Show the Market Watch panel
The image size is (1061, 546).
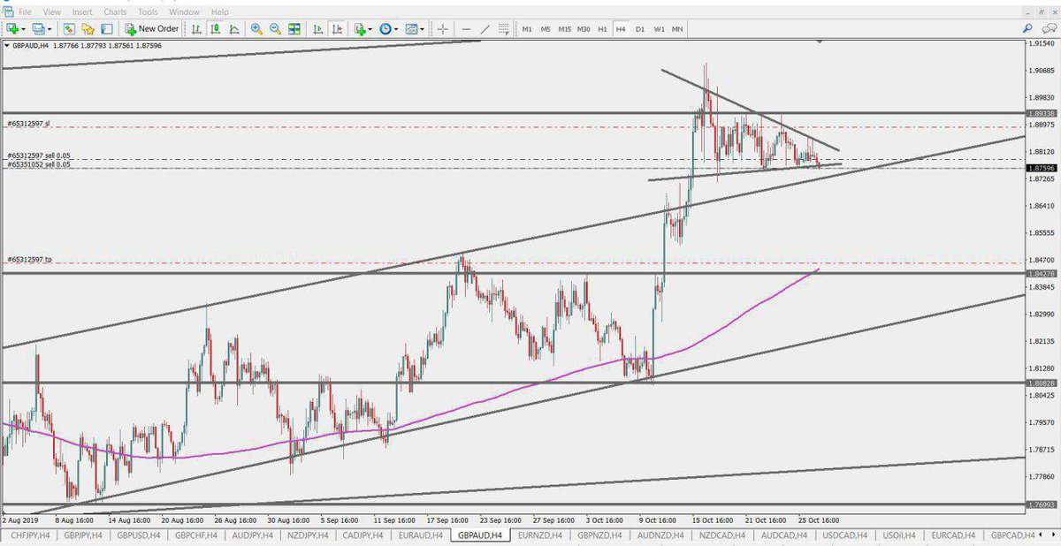(x=68, y=28)
